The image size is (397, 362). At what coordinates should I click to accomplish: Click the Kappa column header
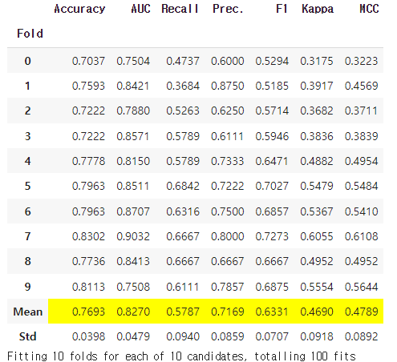point(318,10)
